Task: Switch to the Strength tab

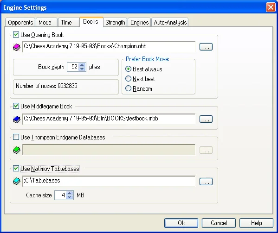Action: click(115, 23)
